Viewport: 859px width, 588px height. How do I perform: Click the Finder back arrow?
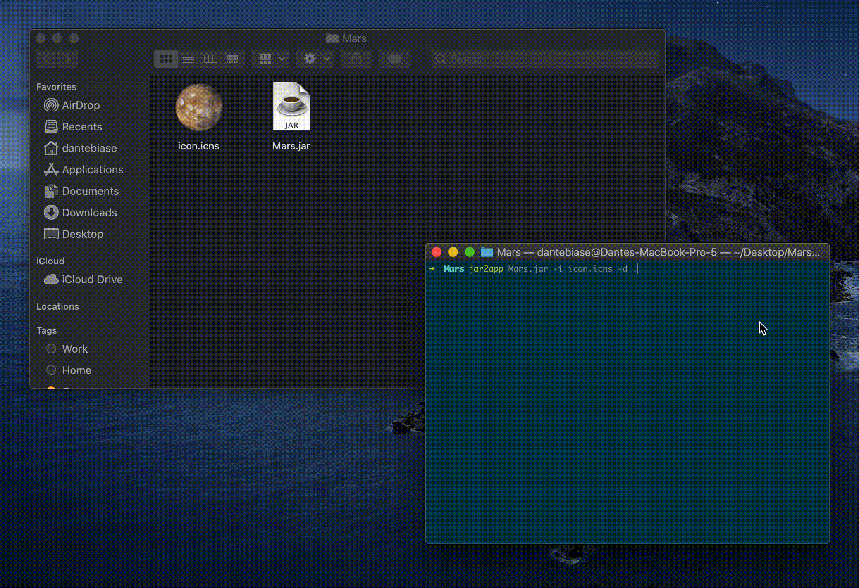tap(46, 59)
